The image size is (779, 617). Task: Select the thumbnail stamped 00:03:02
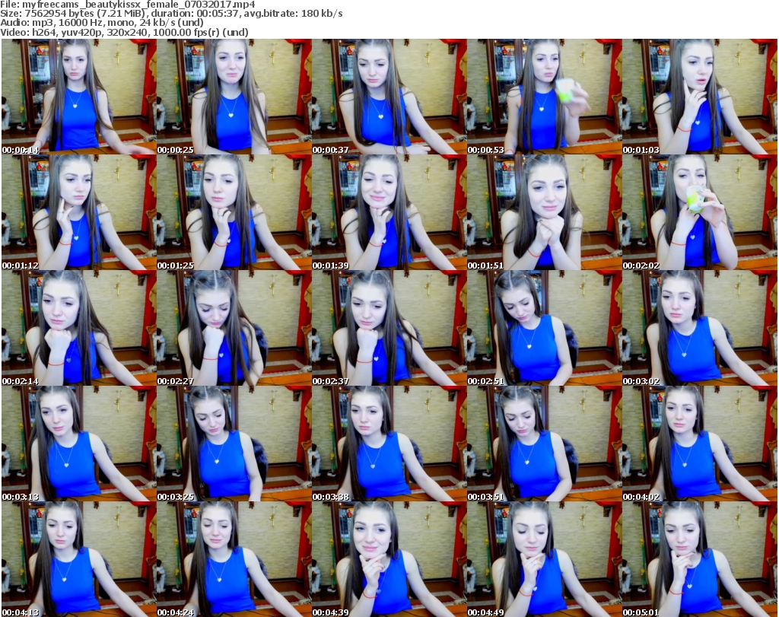coord(700,328)
